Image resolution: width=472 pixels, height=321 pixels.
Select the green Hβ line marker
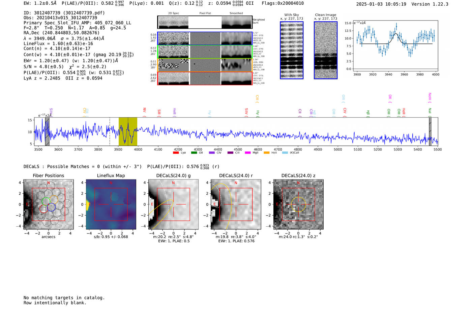pyautogui.click(x=368, y=114)
